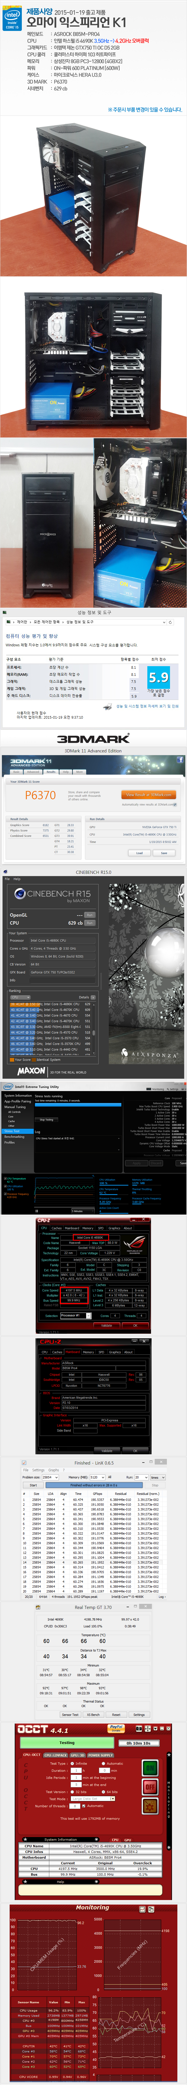Click XS Bench button in Real Temp
The image size is (187, 2085).
click(94, 1714)
